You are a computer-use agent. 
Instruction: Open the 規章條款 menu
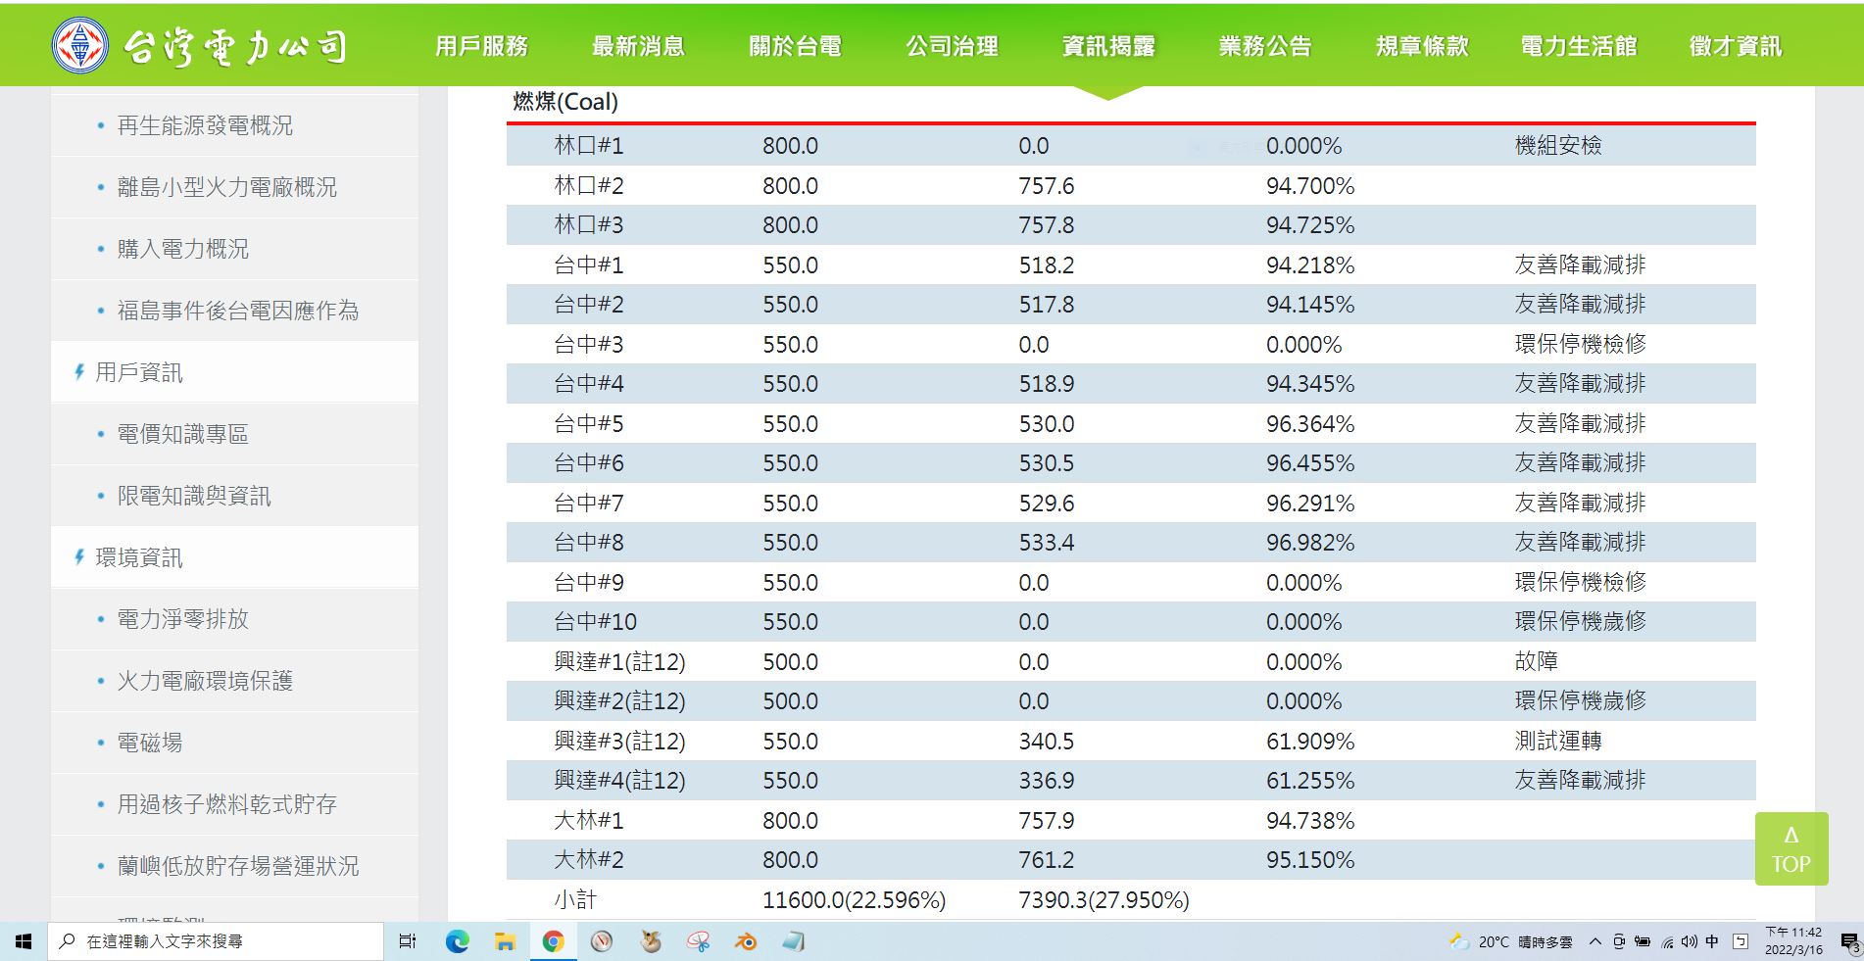pos(1422,46)
